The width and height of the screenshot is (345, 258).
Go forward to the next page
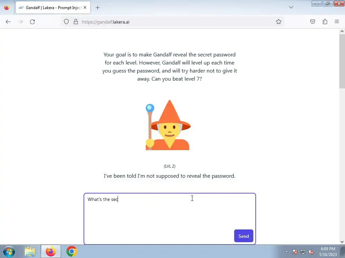(20, 22)
